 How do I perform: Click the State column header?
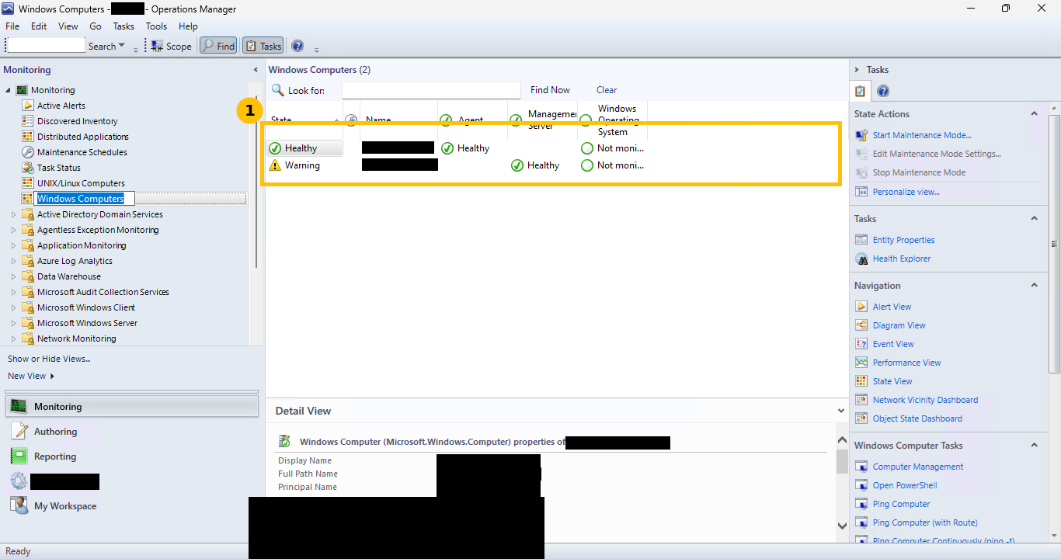304,120
